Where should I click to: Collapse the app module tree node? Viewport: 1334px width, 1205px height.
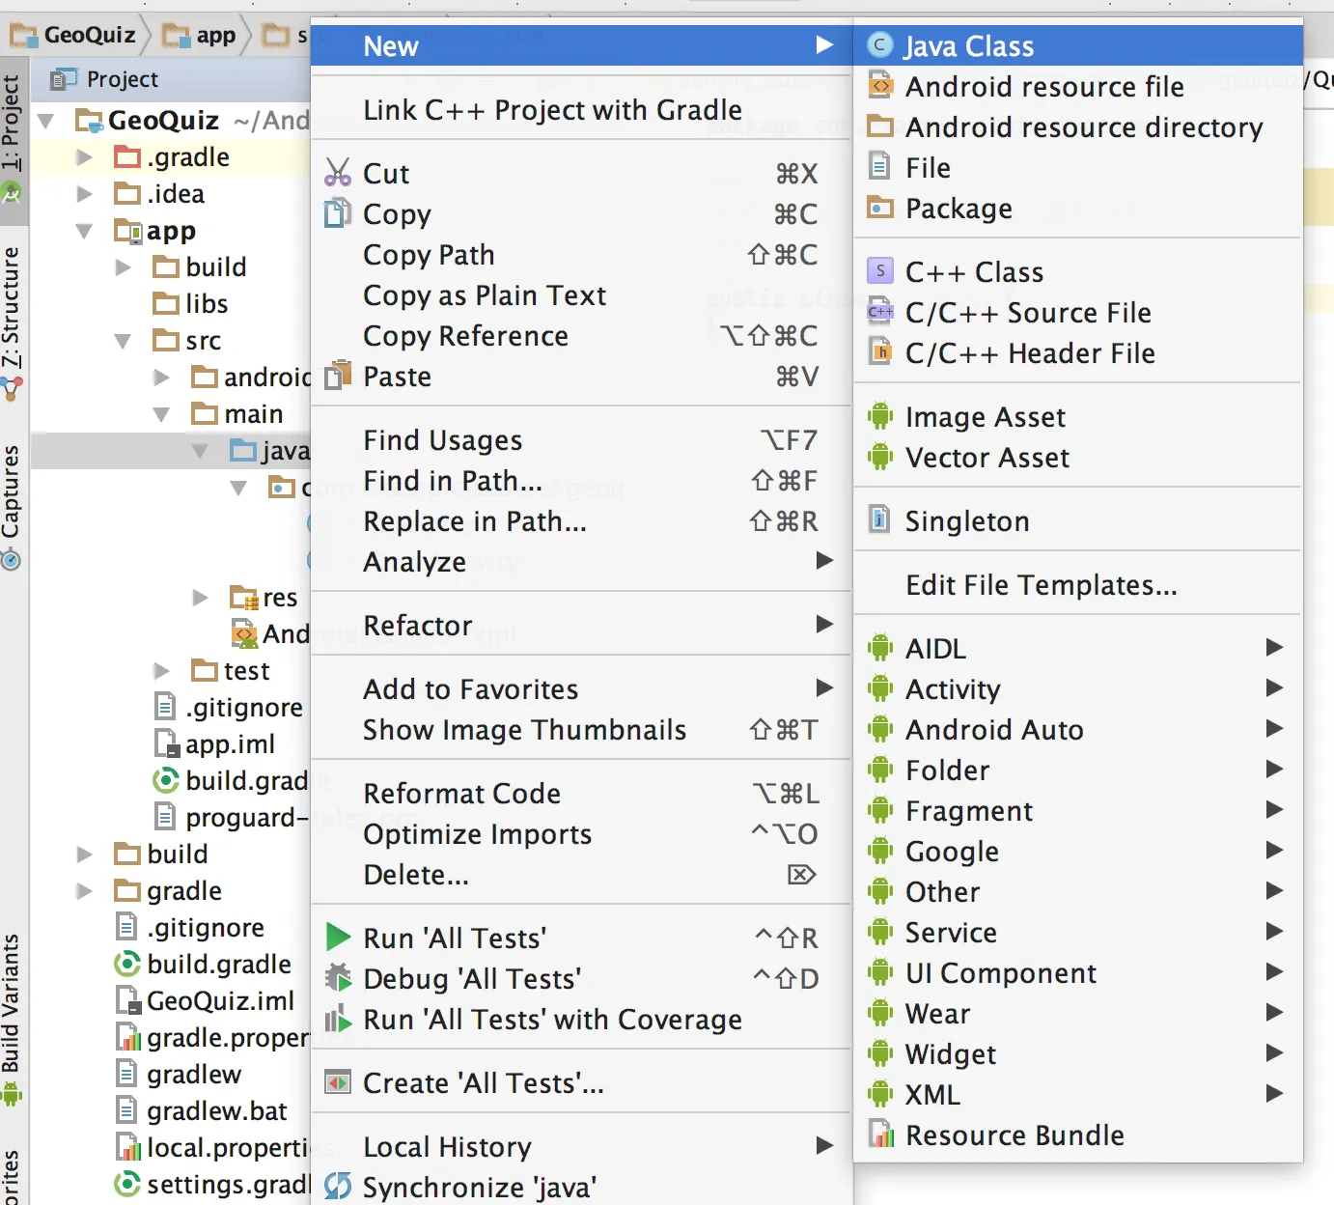[85, 231]
